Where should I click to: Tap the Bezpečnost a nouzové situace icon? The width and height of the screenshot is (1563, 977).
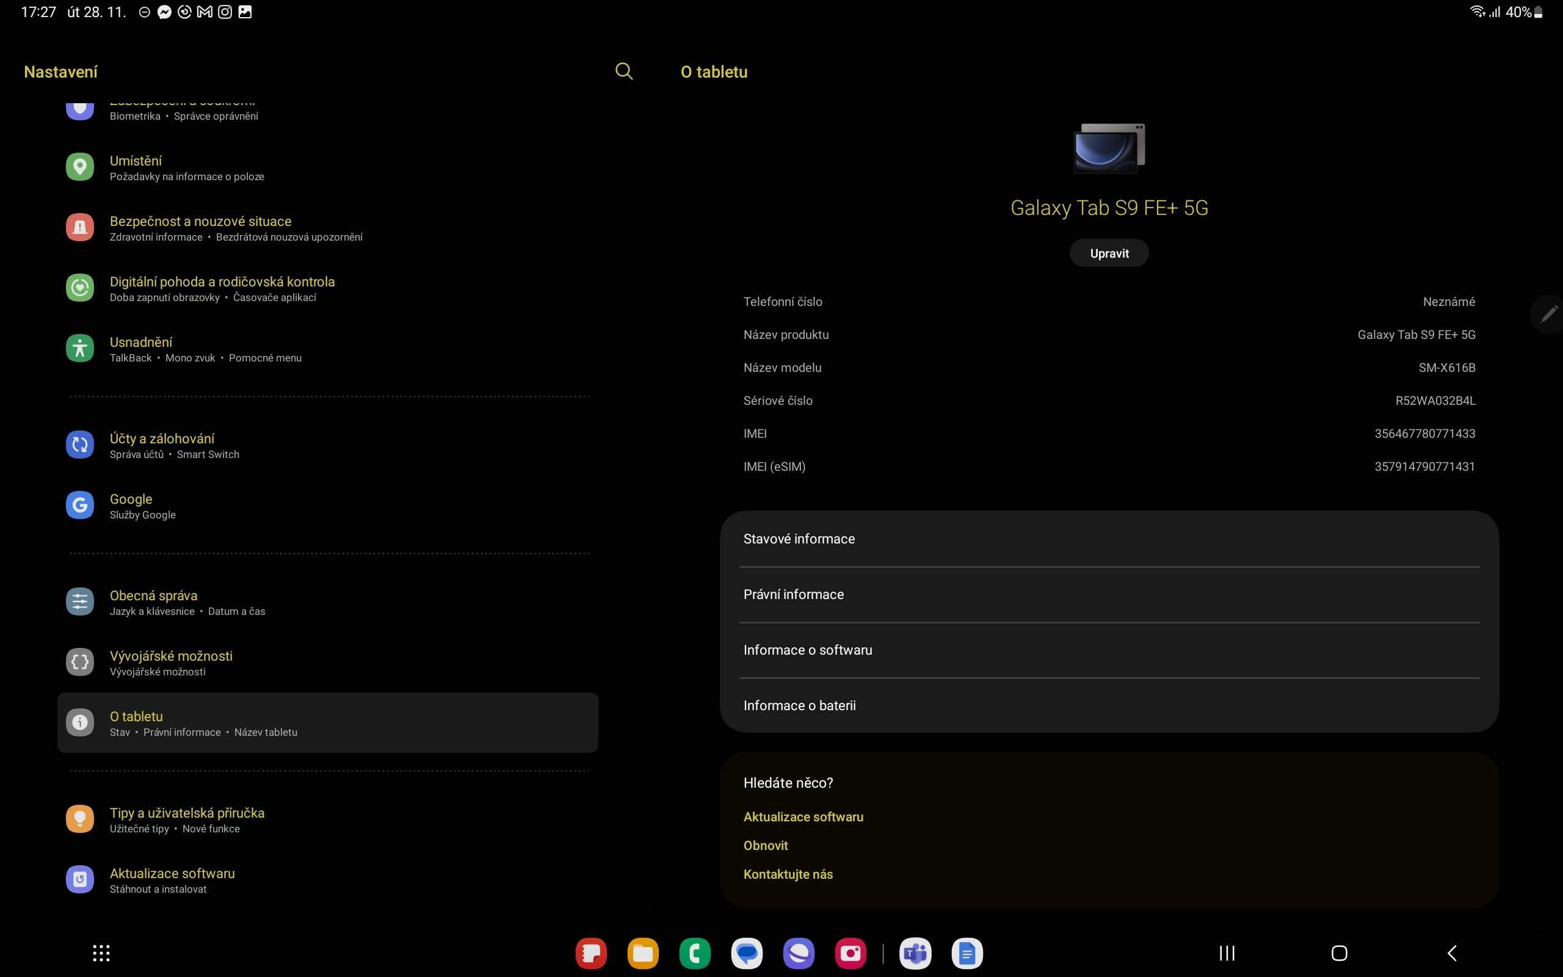pos(80,227)
